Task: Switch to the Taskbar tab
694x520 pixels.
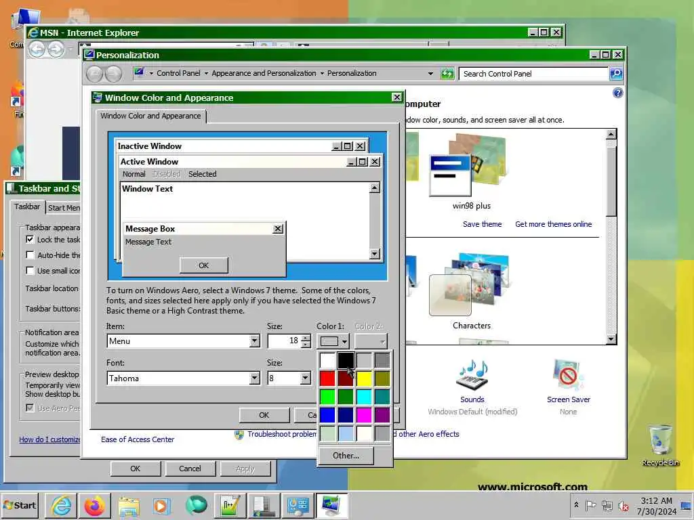Action: click(x=27, y=207)
